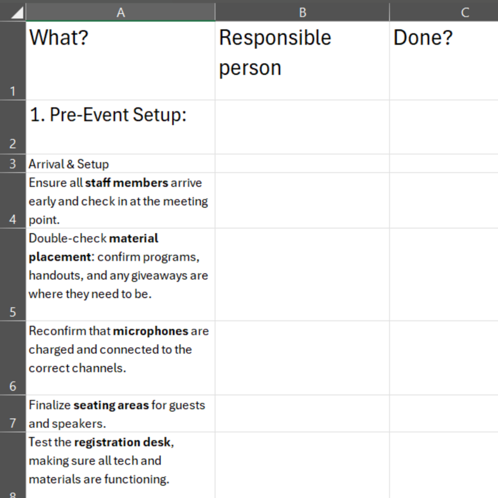This screenshot has height=498, width=498.
Task: Select column B header
Action: 302,12
